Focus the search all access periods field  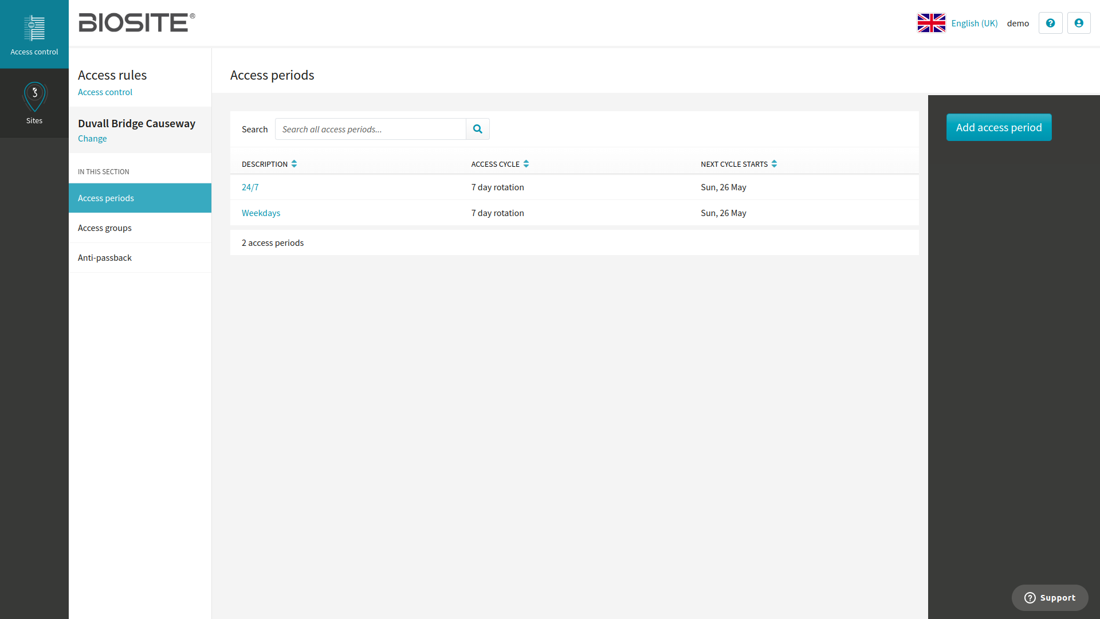[371, 129]
